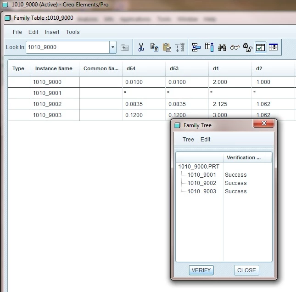Click d2 value 1.000 for 1010_9000
This screenshot has width=296, height=292.
[x=273, y=82]
